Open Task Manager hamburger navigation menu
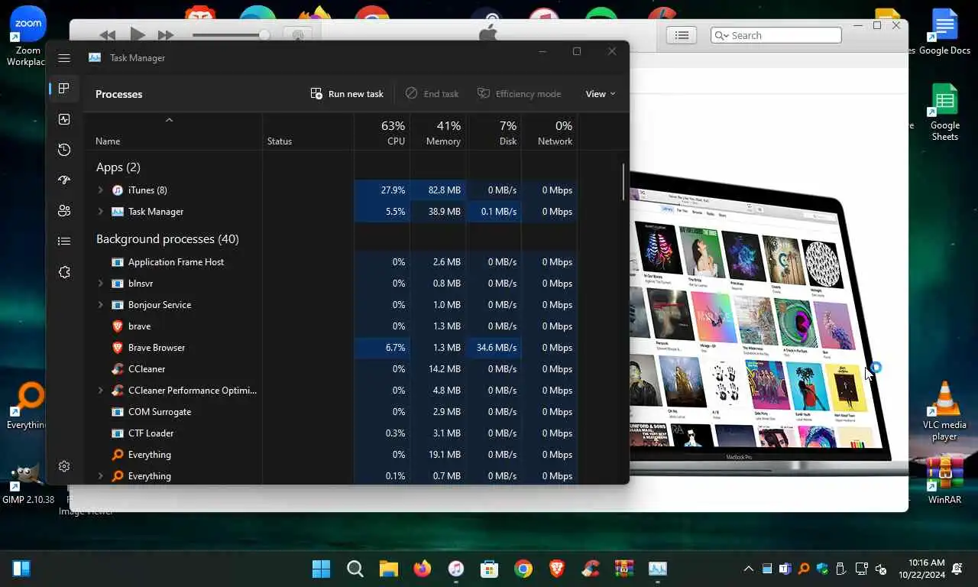 pyautogui.click(x=64, y=58)
